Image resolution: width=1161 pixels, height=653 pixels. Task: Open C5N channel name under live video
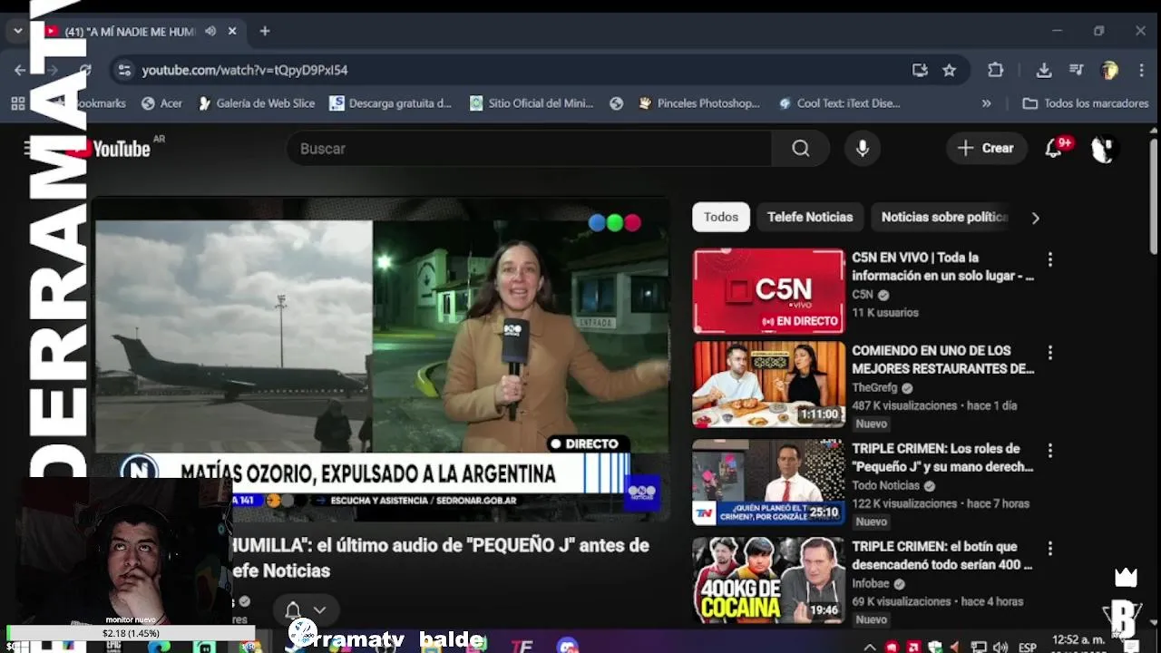tap(863, 295)
